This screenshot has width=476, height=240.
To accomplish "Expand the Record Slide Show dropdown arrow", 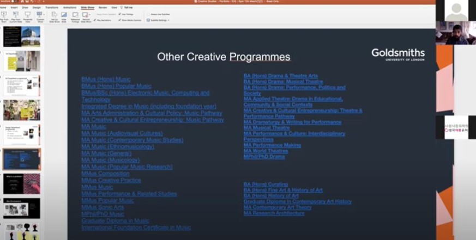I will (90, 14).
